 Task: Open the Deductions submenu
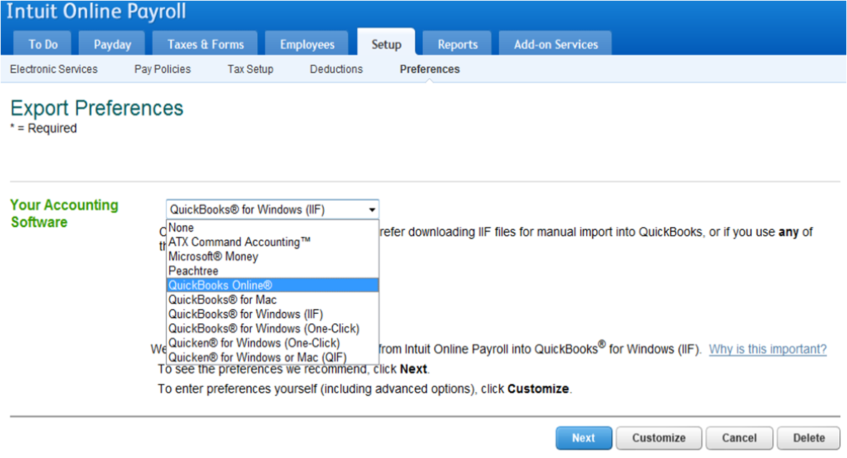(x=336, y=69)
